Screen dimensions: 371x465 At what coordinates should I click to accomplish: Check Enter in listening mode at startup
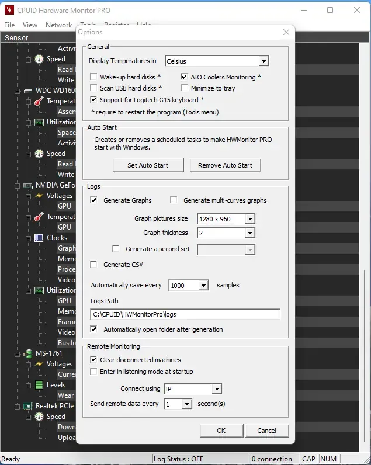pyautogui.click(x=93, y=372)
